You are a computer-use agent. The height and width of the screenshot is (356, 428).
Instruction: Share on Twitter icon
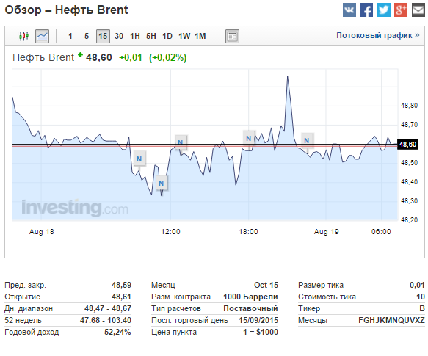pos(383,10)
